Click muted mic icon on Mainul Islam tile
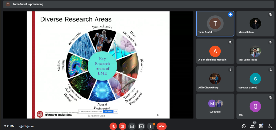 click(x=270, y=14)
